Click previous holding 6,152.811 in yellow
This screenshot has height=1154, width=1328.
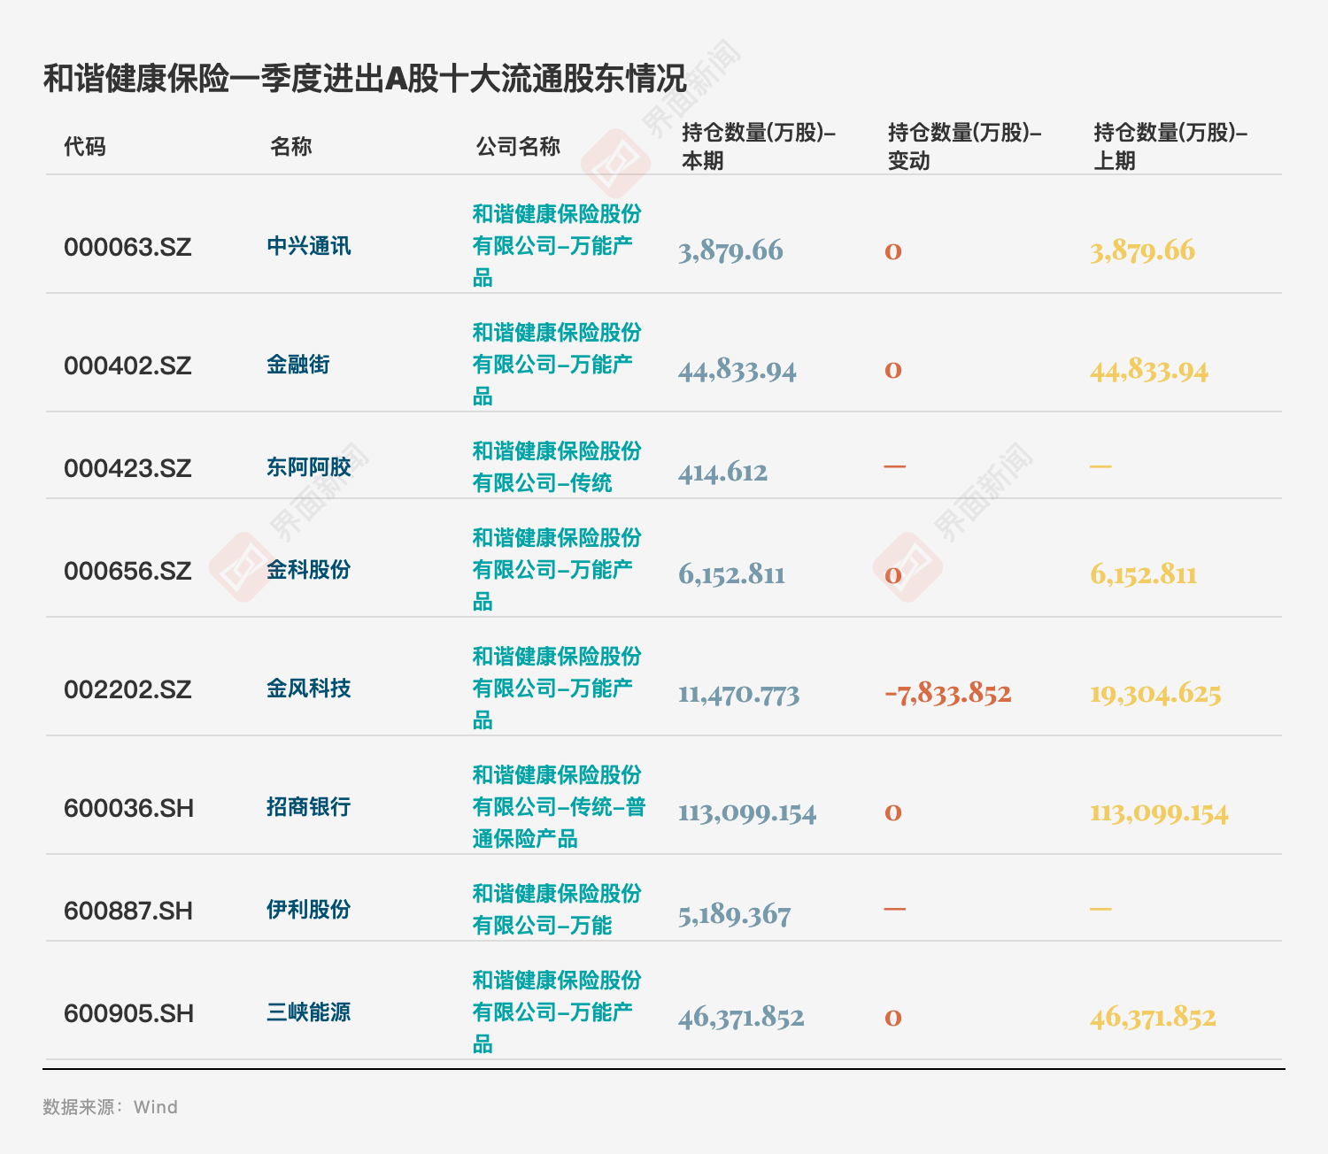pyautogui.click(x=1143, y=574)
